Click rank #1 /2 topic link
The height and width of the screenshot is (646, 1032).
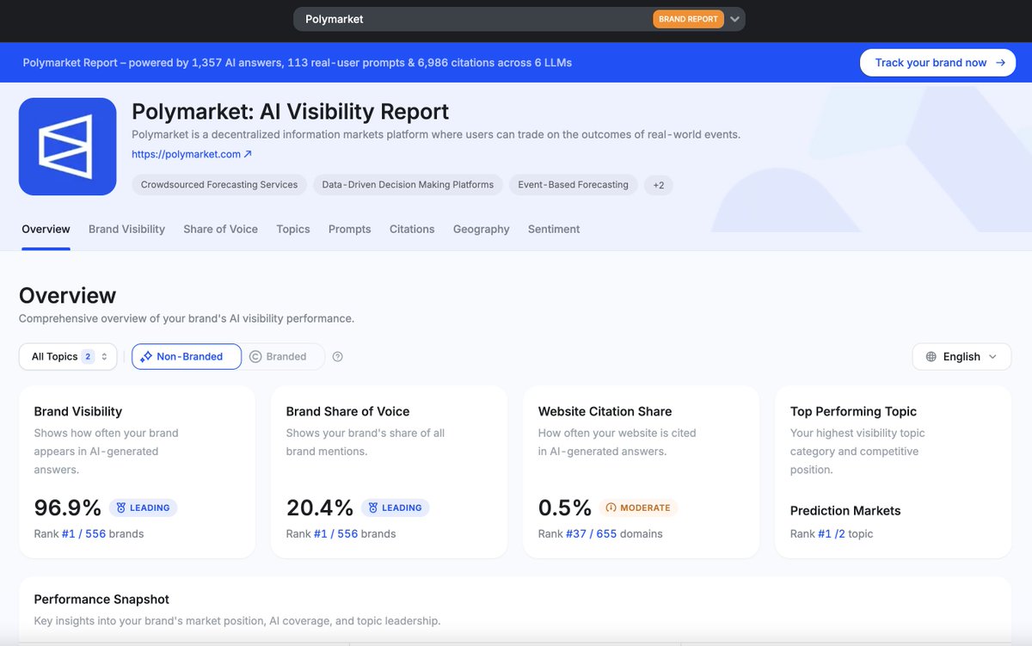(x=831, y=533)
